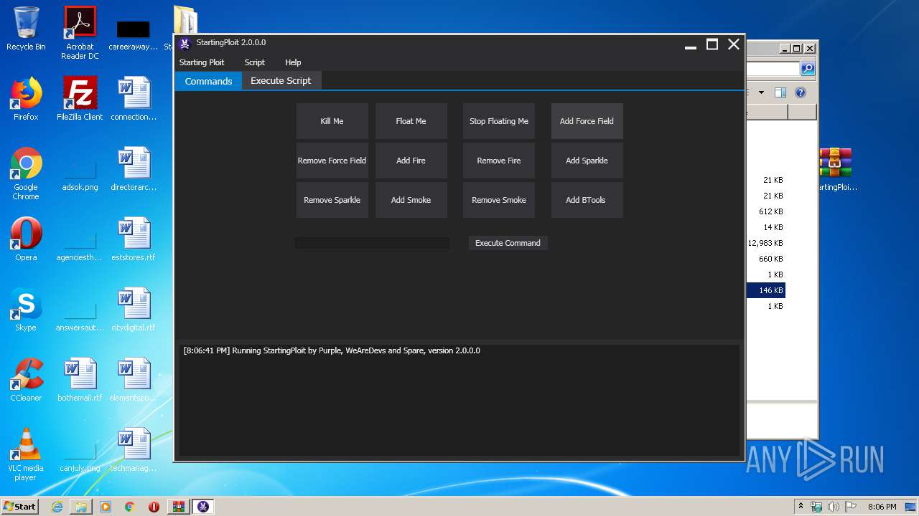
Task: Click the Start button
Action: [x=19, y=507]
